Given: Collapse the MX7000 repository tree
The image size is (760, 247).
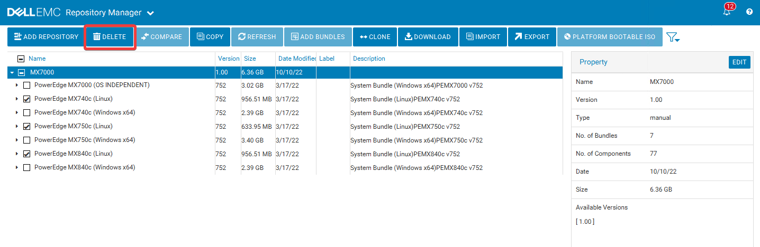Looking at the screenshot, I should (x=12, y=72).
